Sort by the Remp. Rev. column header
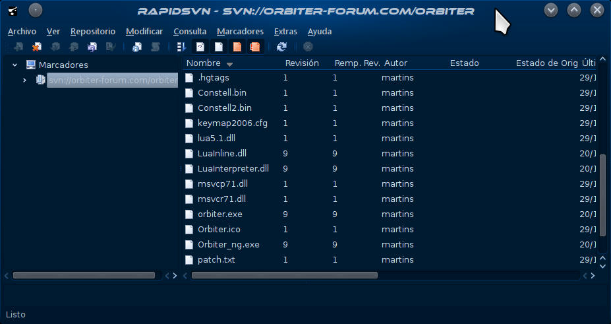This screenshot has width=611, height=324. click(x=357, y=63)
